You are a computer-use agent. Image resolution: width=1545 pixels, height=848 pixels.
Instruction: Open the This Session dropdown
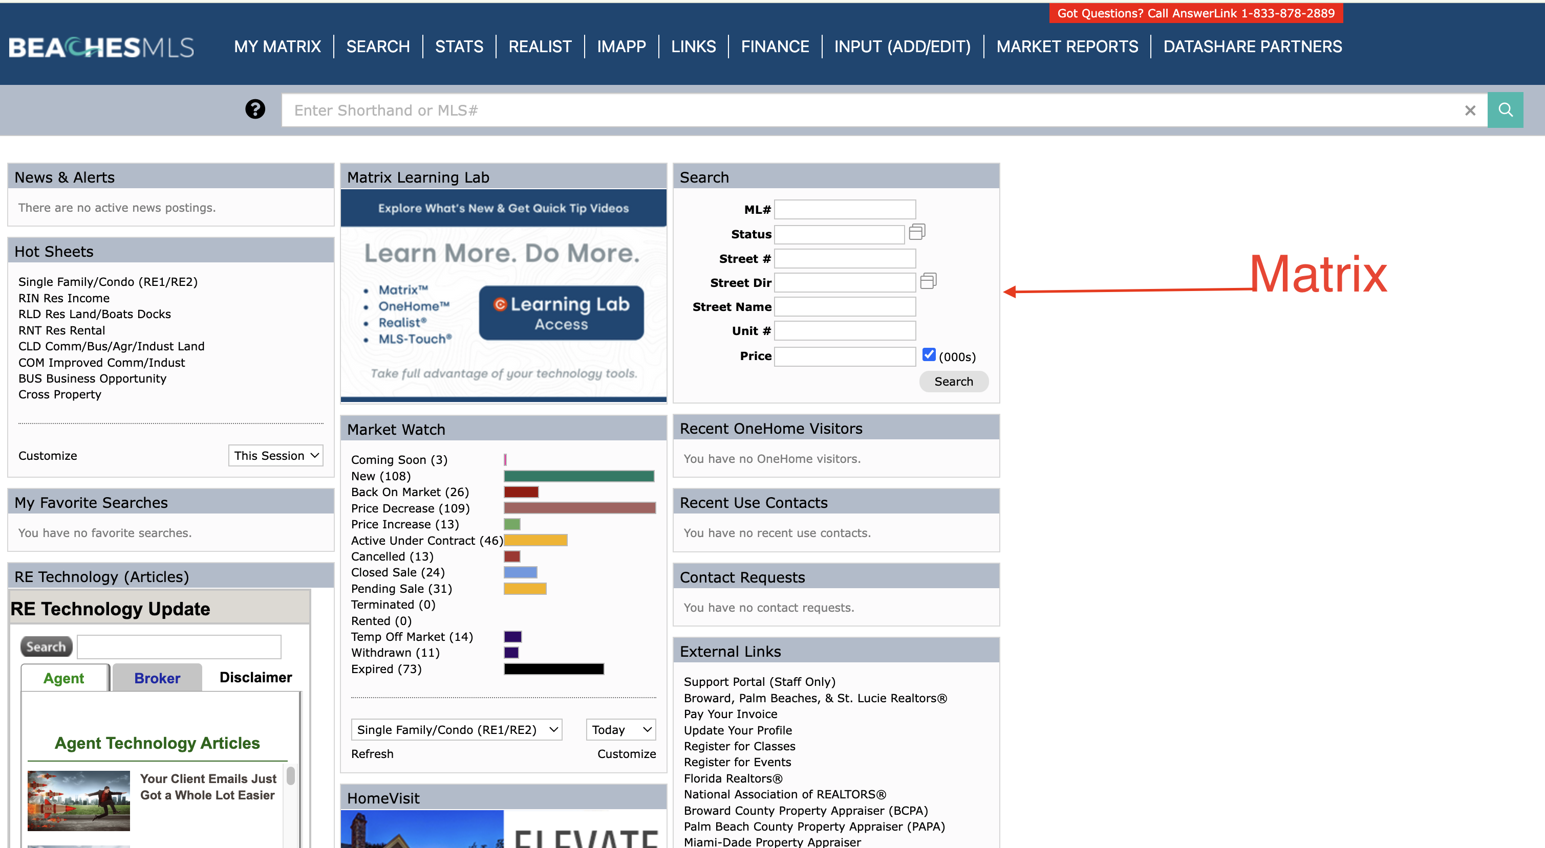(276, 456)
